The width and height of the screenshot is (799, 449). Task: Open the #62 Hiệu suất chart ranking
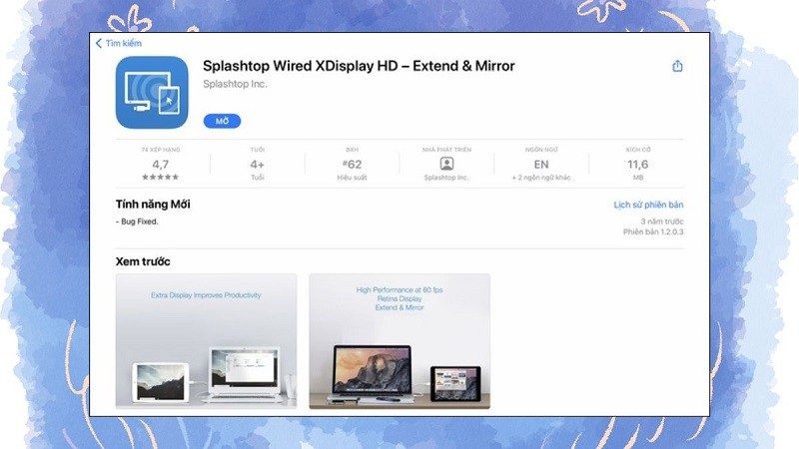(353, 164)
